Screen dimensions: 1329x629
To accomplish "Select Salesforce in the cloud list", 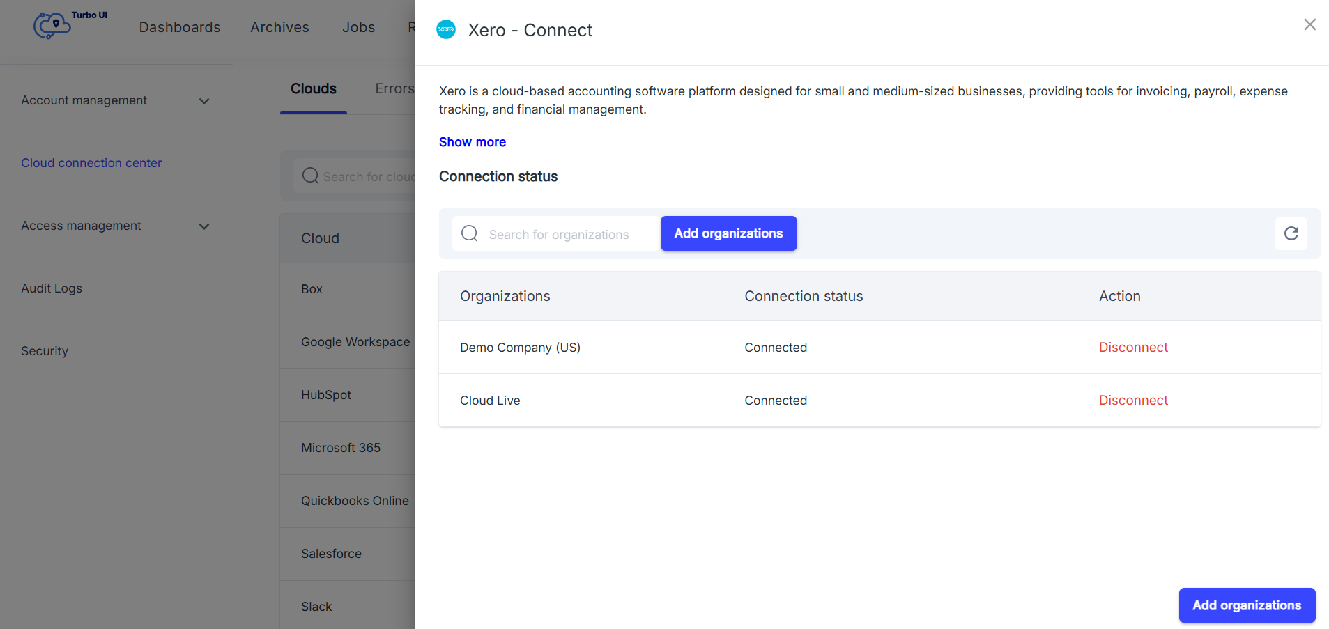I will pyautogui.click(x=331, y=554).
